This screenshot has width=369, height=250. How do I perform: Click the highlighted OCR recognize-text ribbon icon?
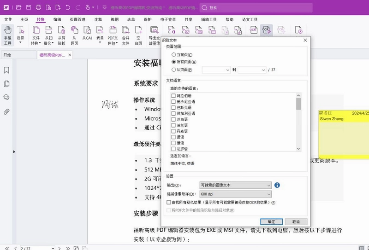[266, 30]
